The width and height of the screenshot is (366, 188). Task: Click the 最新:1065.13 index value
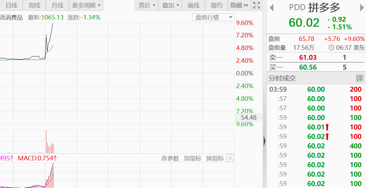[x=46, y=17]
